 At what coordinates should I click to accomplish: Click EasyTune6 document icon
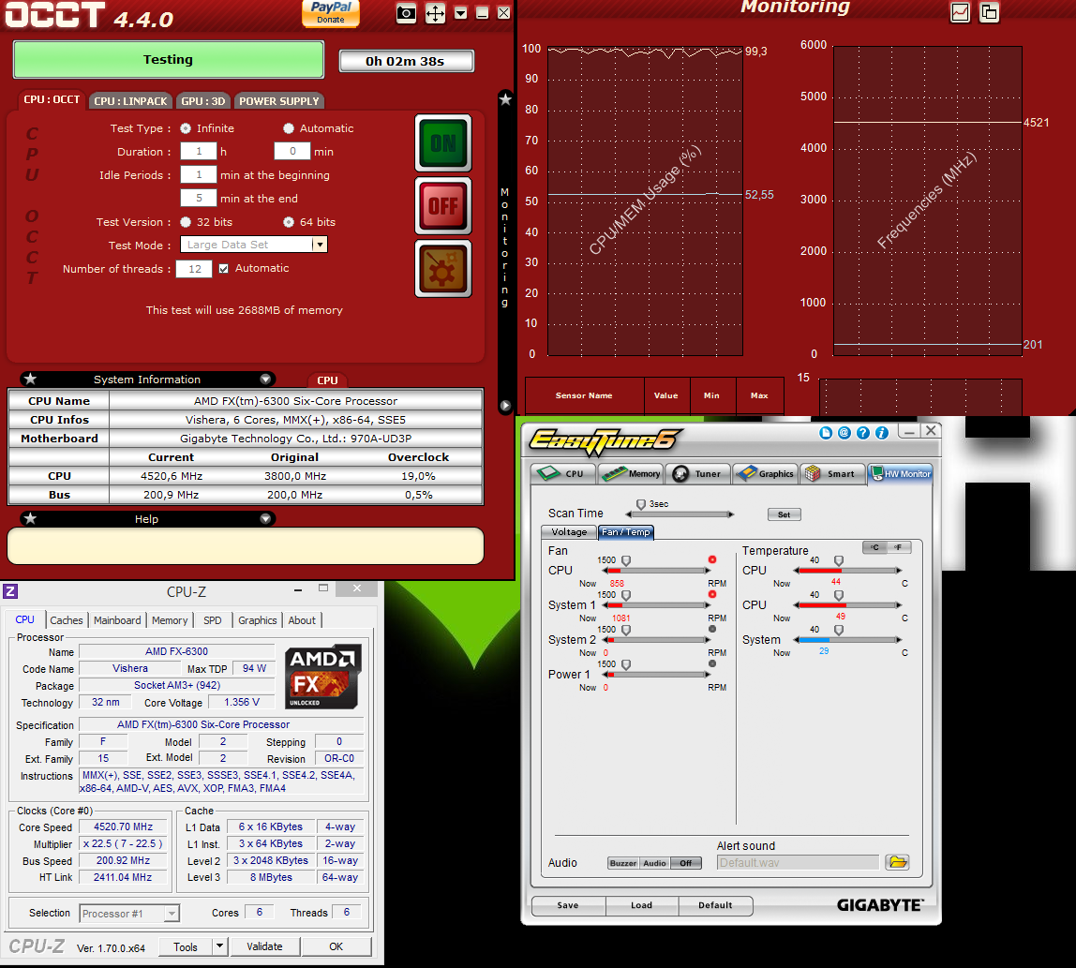tap(826, 433)
